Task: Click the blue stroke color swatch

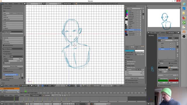Action: 130,51
